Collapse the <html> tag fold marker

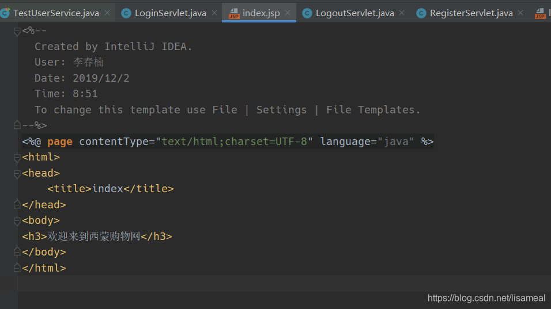click(x=17, y=158)
